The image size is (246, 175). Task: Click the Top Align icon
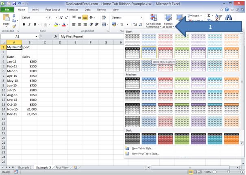[x=74, y=17]
